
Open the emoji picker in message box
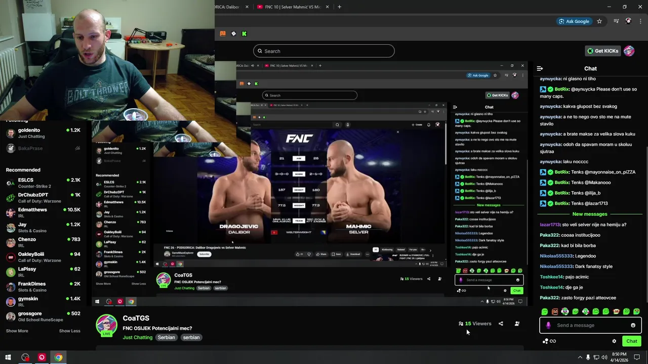(633, 325)
